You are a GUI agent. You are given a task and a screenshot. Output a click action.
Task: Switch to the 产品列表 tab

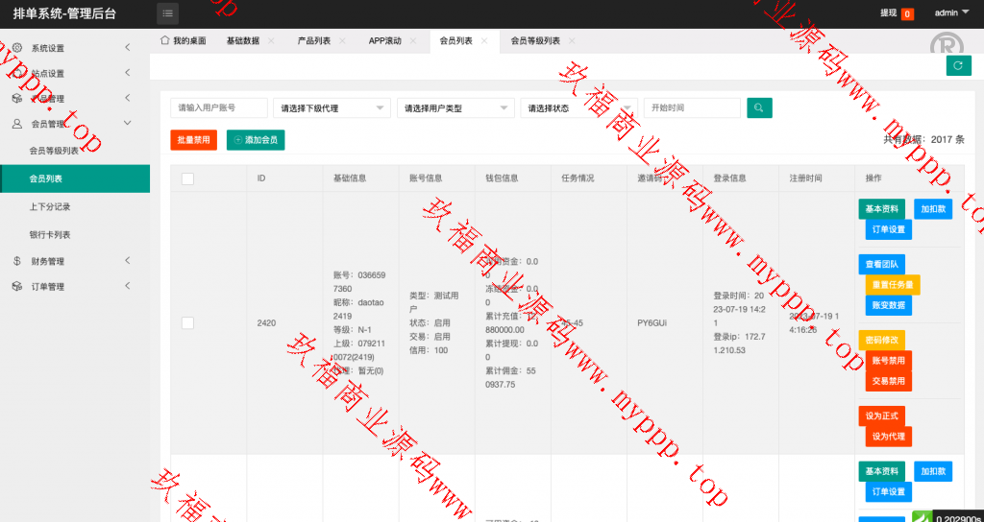[x=313, y=41]
